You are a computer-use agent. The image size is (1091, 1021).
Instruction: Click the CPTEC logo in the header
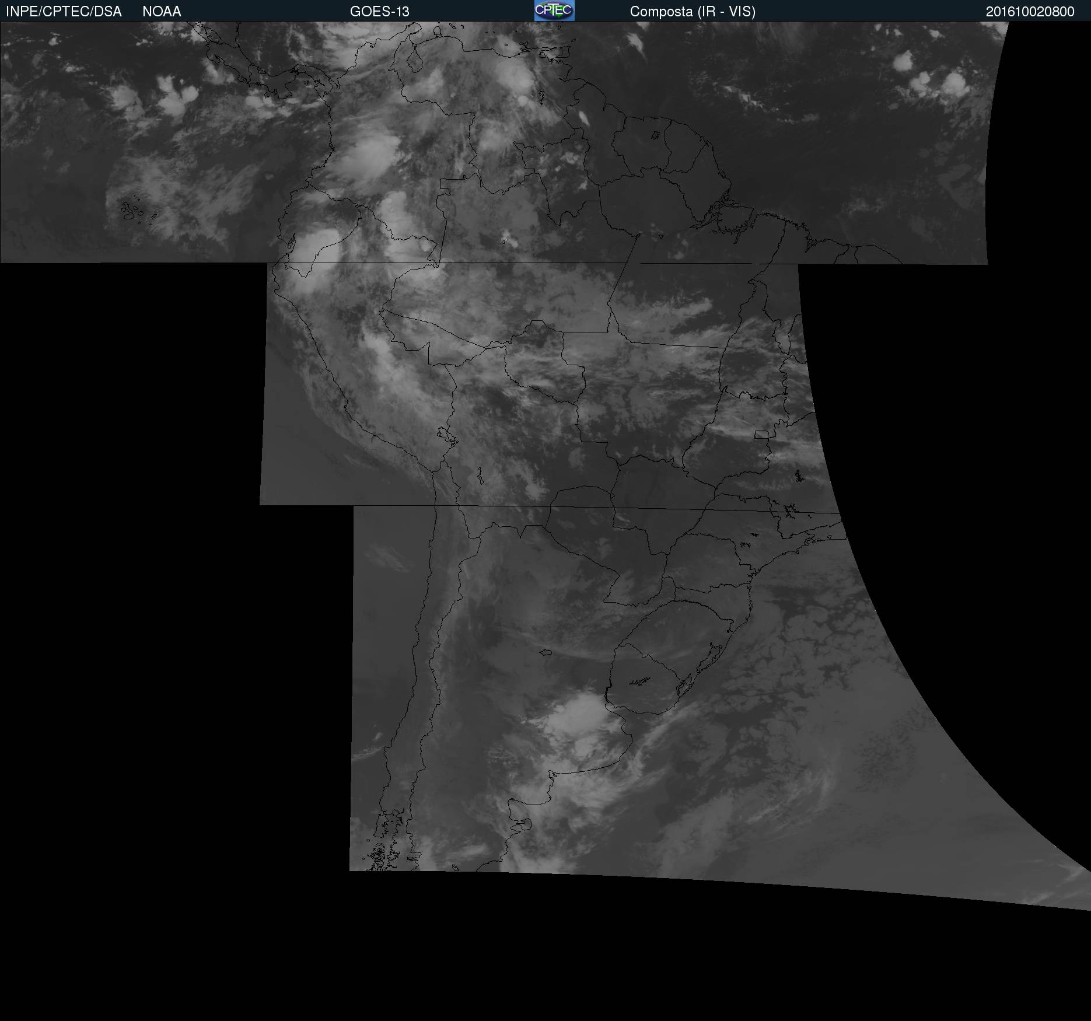click(x=554, y=11)
